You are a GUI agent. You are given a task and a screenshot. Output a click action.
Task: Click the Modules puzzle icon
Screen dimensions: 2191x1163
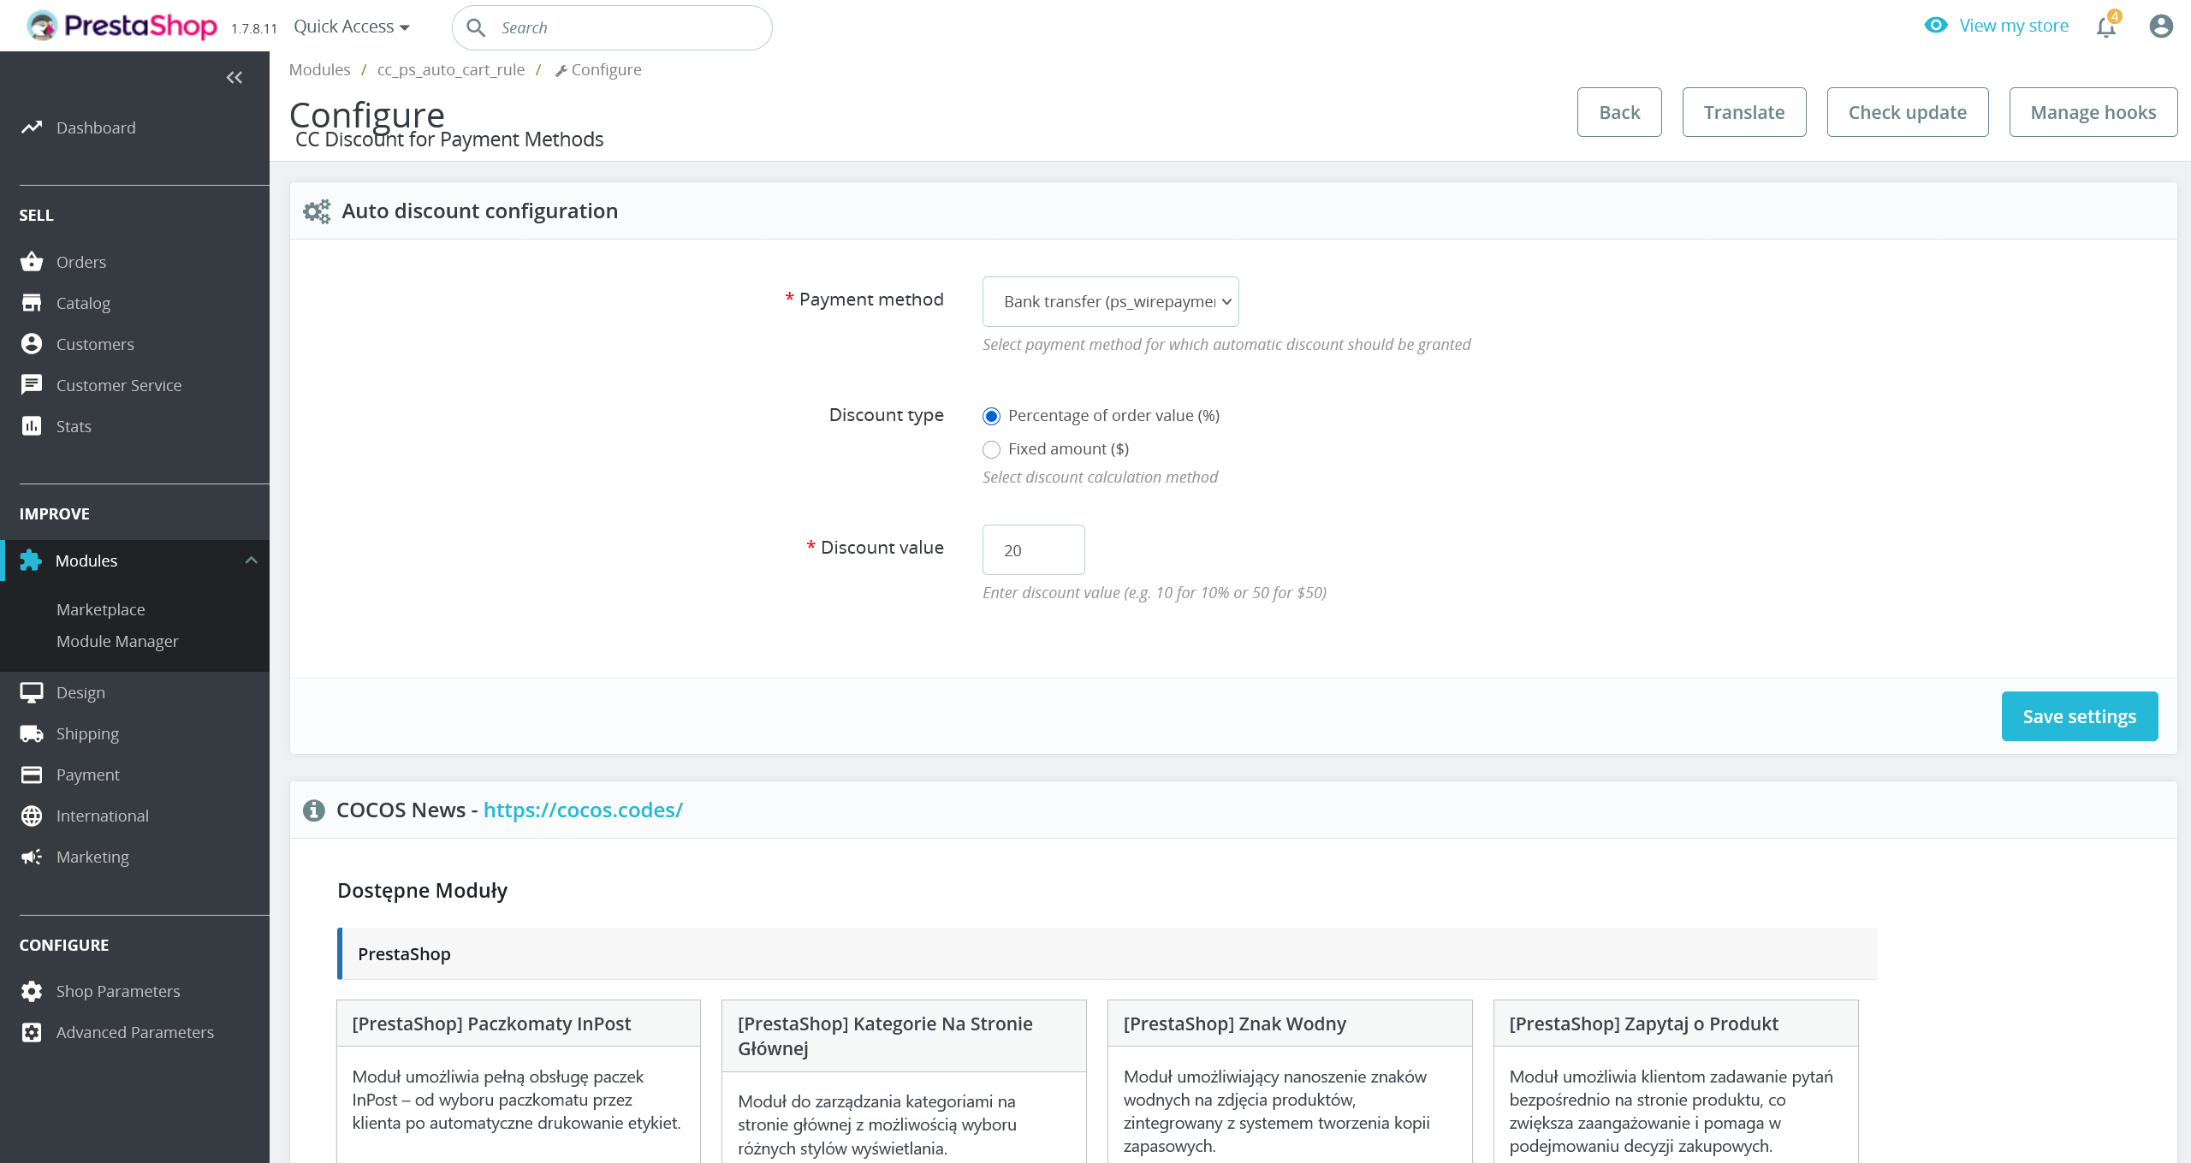(31, 560)
